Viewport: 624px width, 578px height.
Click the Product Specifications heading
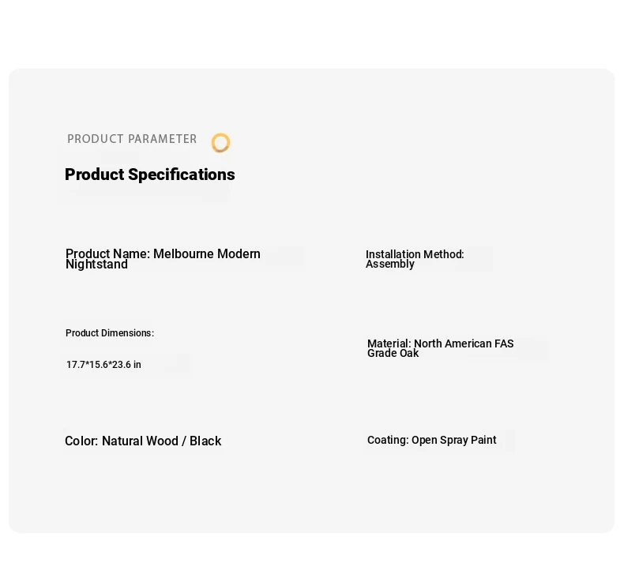(x=149, y=175)
